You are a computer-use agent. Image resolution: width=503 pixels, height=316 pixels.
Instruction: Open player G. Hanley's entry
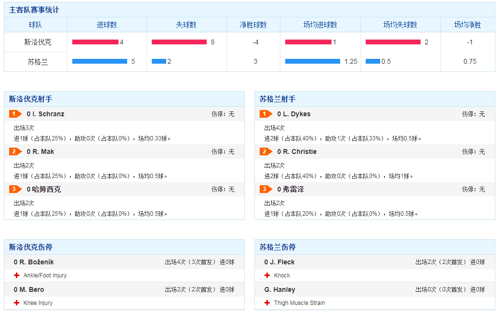[x=279, y=289]
